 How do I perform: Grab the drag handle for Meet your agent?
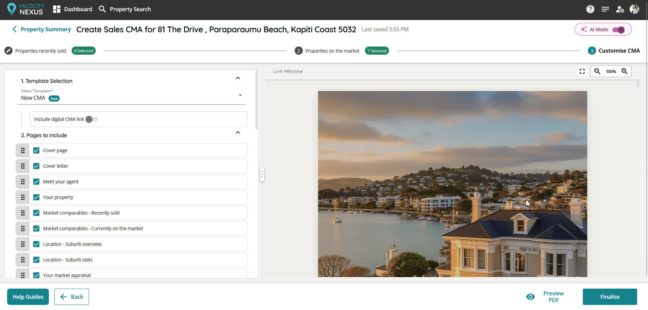point(23,182)
